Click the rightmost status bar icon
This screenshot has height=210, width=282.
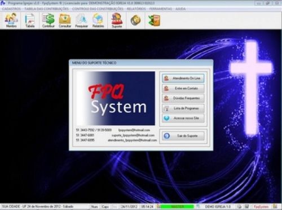pyautogui.click(x=275, y=207)
